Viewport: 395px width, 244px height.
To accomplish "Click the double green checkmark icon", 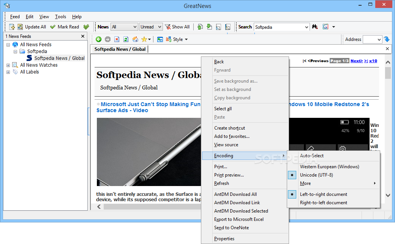I will tap(86, 27).
